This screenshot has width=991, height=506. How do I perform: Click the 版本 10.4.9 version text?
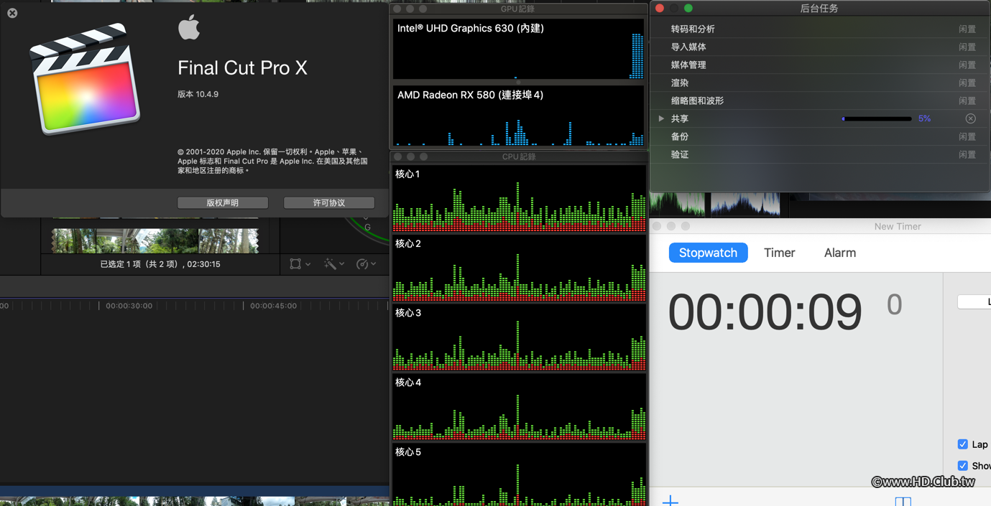pos(198,94)
